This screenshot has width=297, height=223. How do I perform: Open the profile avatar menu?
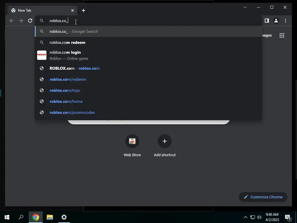point(276,21)
